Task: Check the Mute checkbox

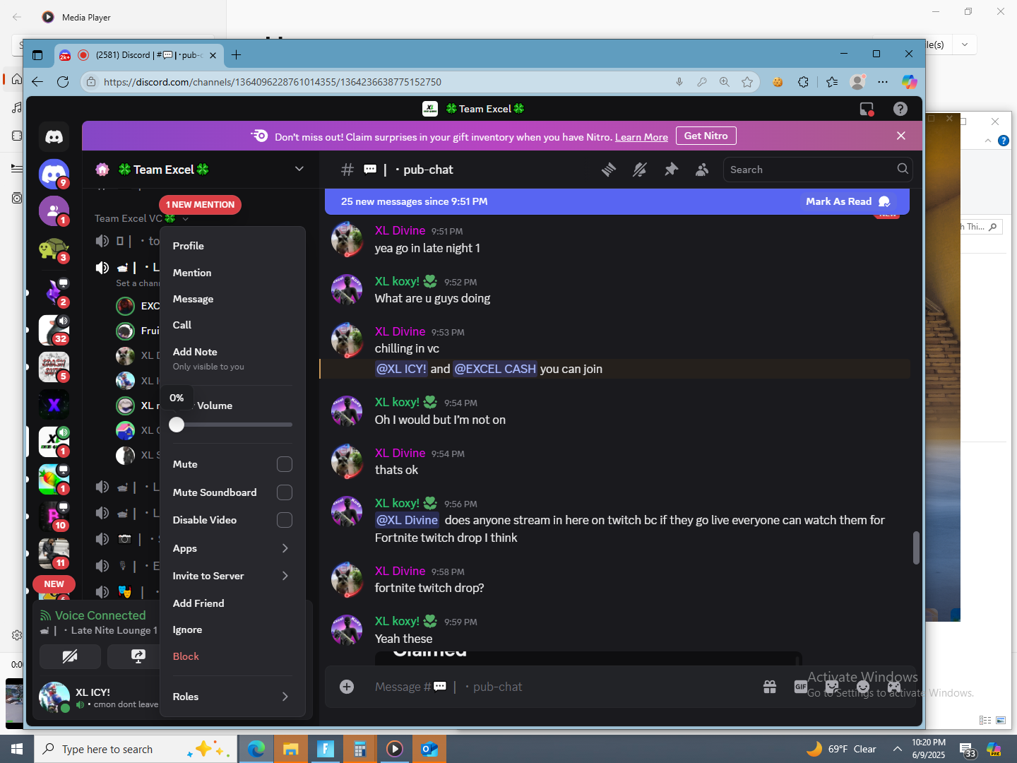Action: click(285, 464)
